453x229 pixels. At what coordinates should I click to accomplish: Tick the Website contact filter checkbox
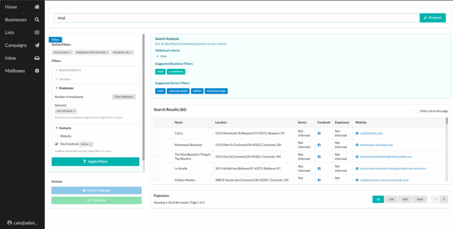pos(57,136)
